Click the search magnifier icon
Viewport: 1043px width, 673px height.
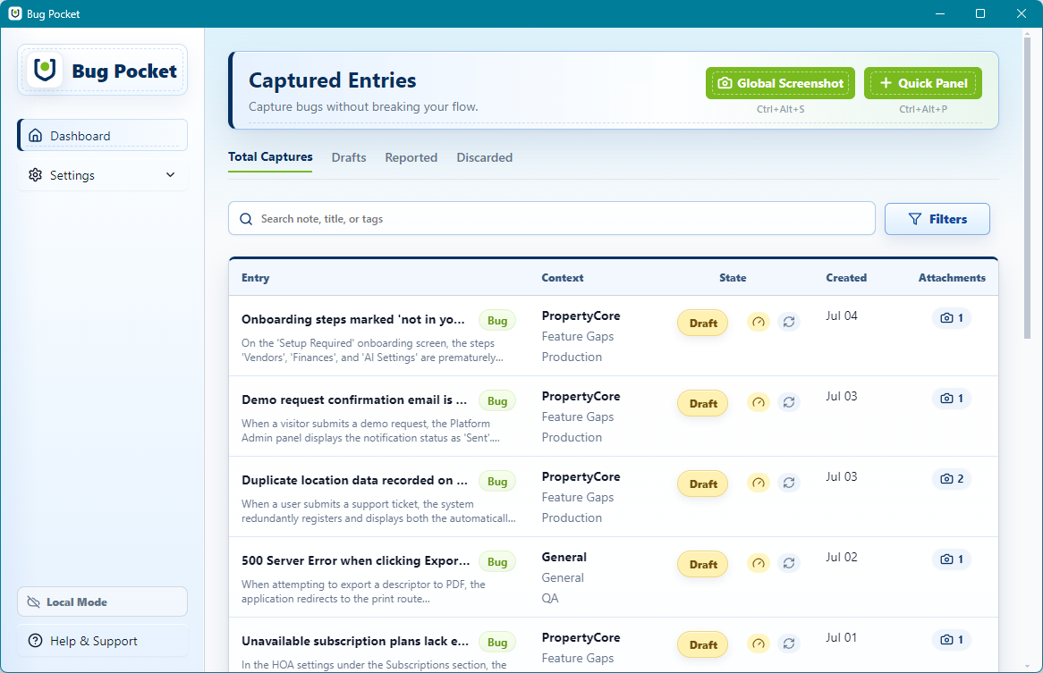pos(246,219)
